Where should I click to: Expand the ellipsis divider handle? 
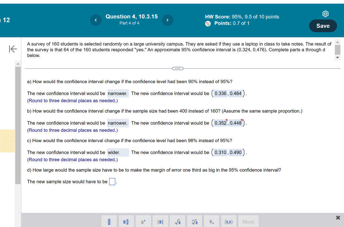click(178, 68)
